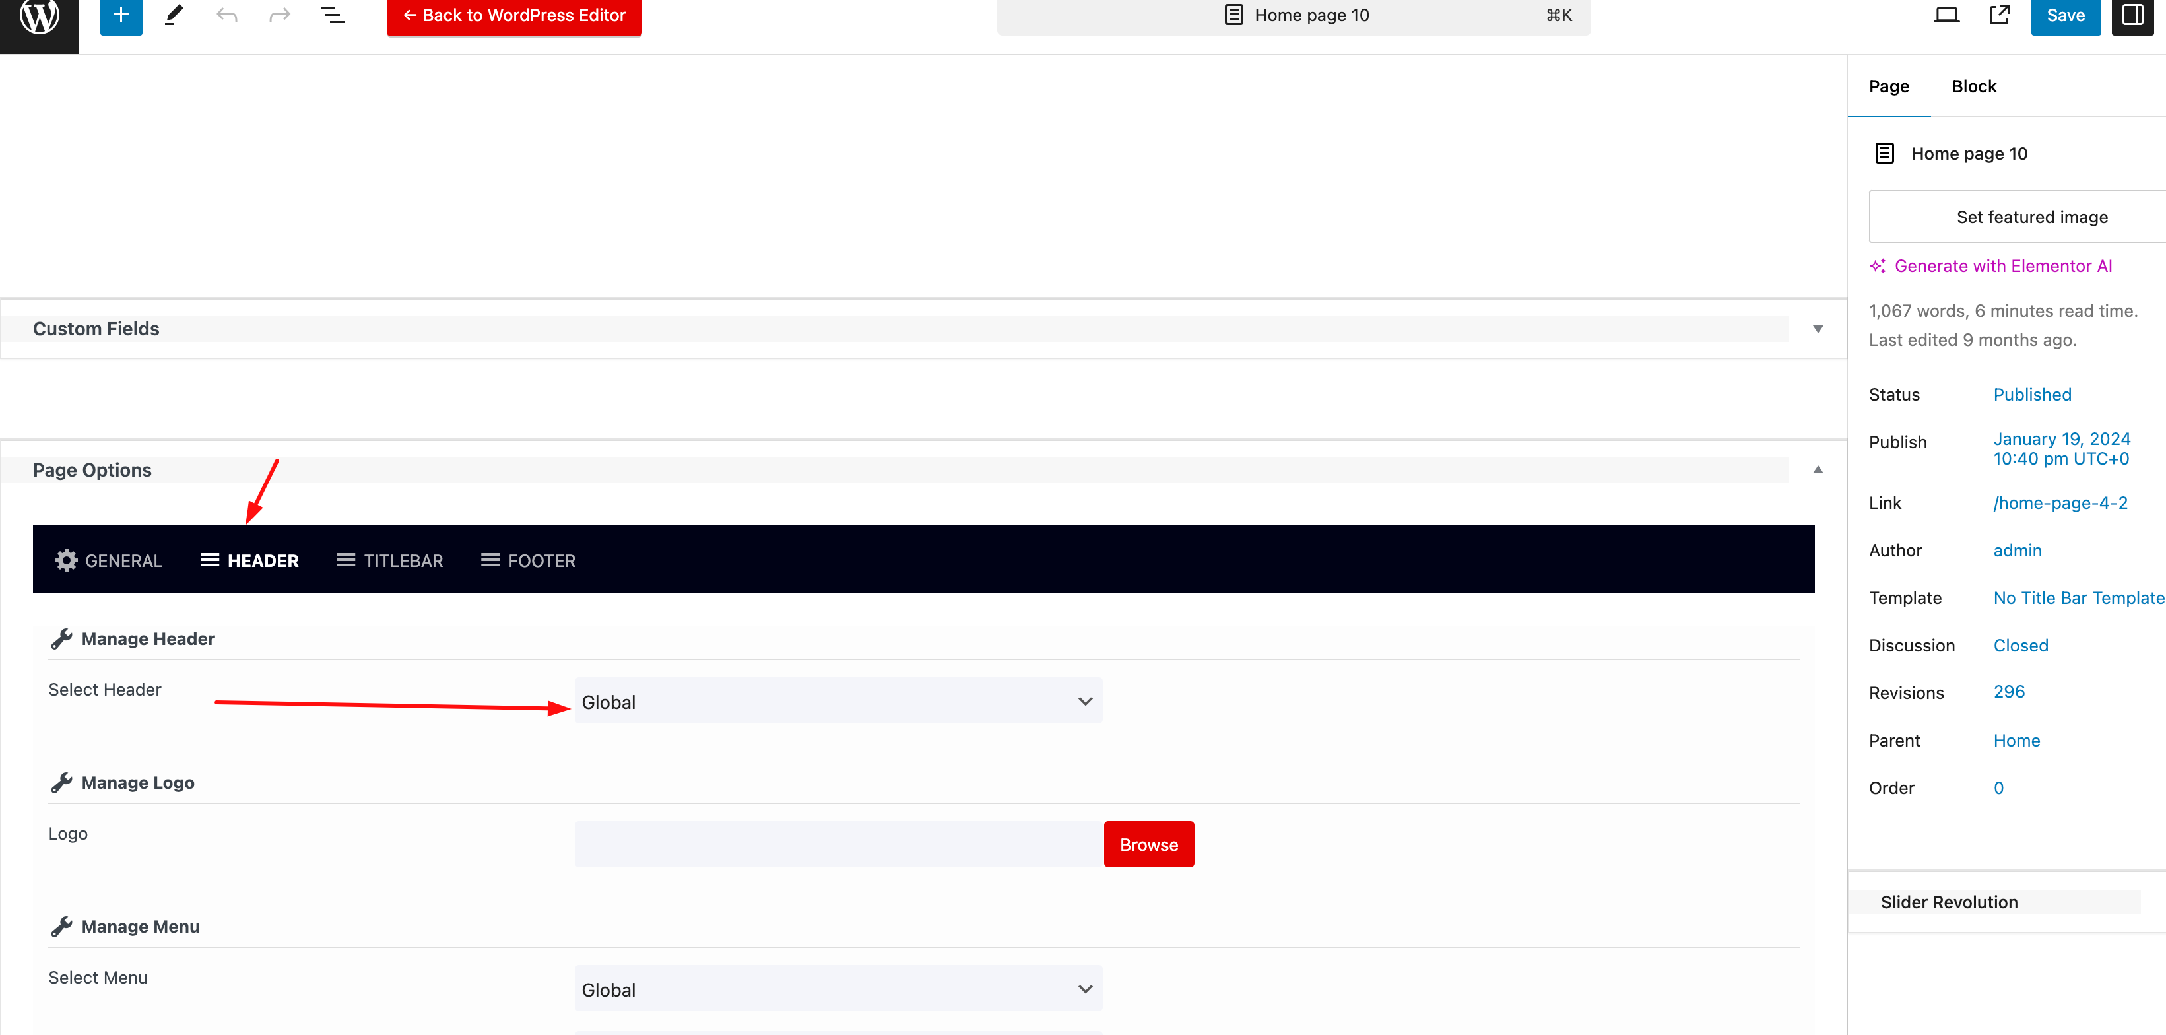2166x1035 pixels.
Task: Open the TITLEBAR page options tab
Action: tap(389, 561)
